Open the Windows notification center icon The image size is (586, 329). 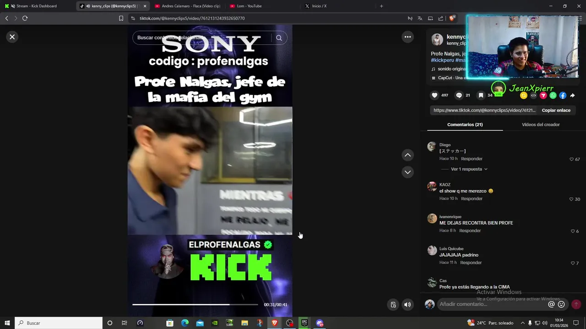click(x=576, y=323)
